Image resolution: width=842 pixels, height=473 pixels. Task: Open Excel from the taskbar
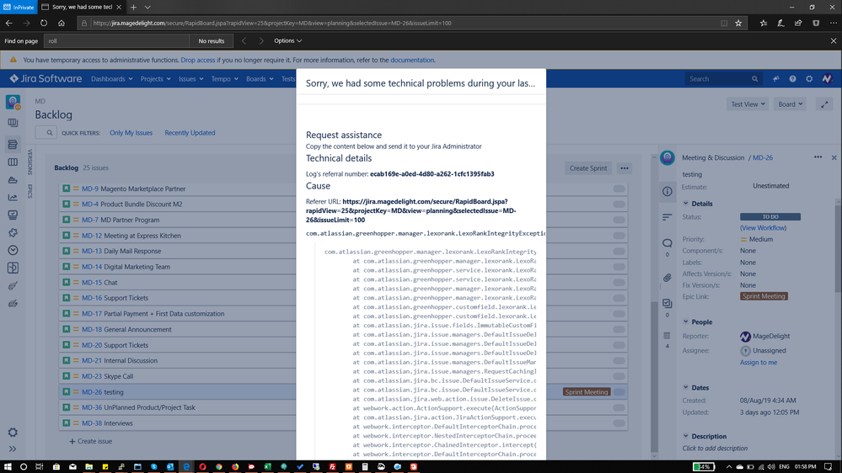click(x=267, y=466)
